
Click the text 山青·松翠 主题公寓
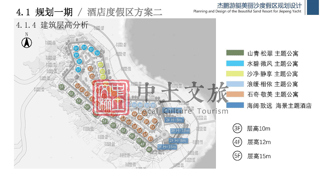pyautogui.click(x=273, y=54)
